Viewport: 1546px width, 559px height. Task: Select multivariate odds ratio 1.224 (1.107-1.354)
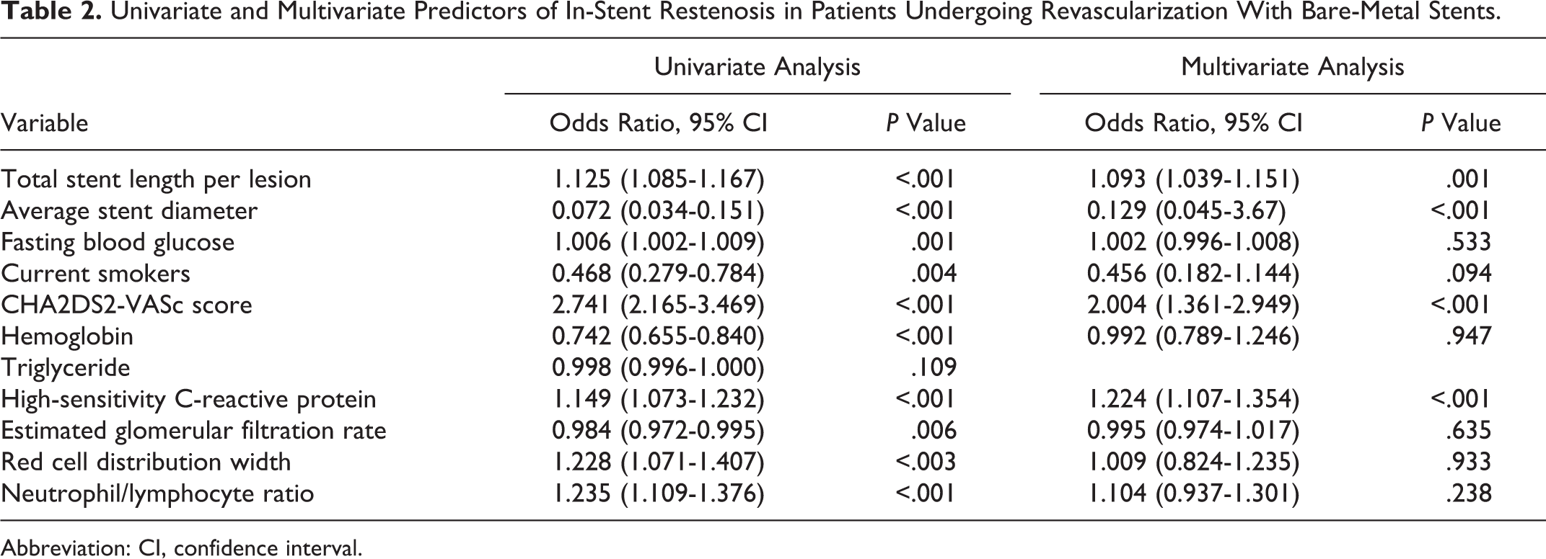click(1193, 399)
